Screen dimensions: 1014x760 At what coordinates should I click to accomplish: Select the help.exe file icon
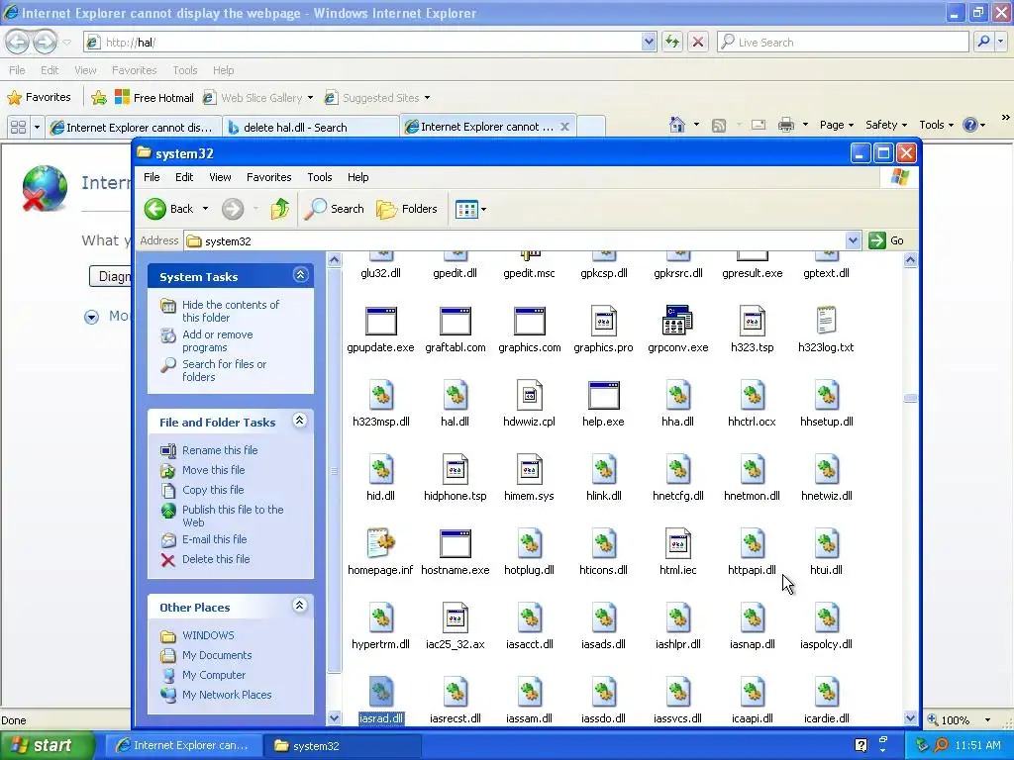(603, 396)
